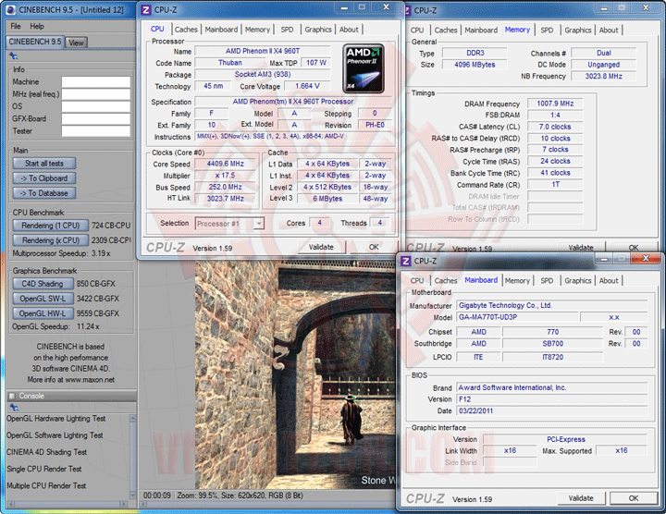Click the CINEBENCH app icon in its title bar
Image resolution: width=666 pixels, height=514 pixels.
[x=8, y=10]
